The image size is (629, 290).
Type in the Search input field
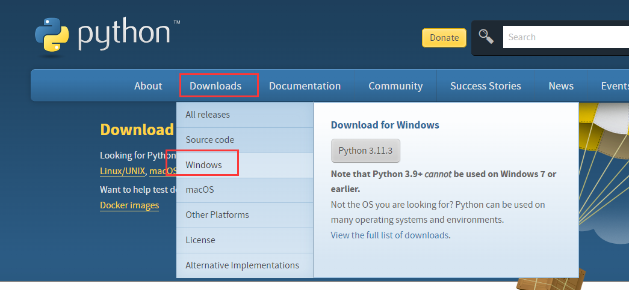[x=565, y=37]
